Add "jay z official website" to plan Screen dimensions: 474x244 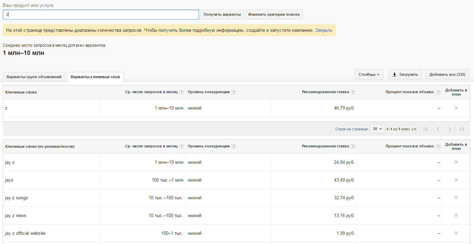pos(456,233)
